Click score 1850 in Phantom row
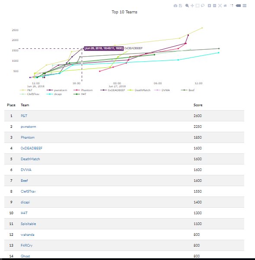This screenshot has height=260, width=255. 198,137
